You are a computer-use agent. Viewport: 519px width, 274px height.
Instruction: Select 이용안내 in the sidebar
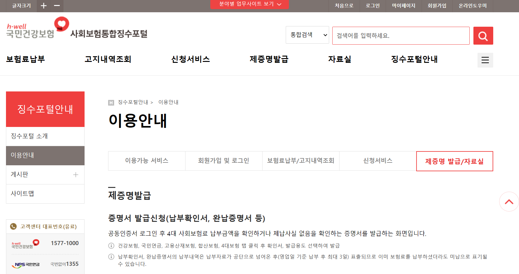click(45, 156)
